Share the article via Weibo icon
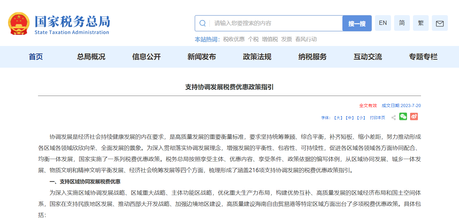Viewport: 459px width, 219px height. click(414, 116)
